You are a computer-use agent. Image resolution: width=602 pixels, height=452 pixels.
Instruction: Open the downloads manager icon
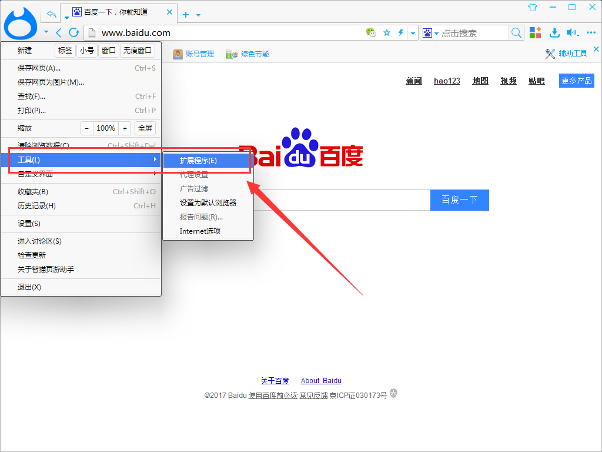(x=555, y=34)
